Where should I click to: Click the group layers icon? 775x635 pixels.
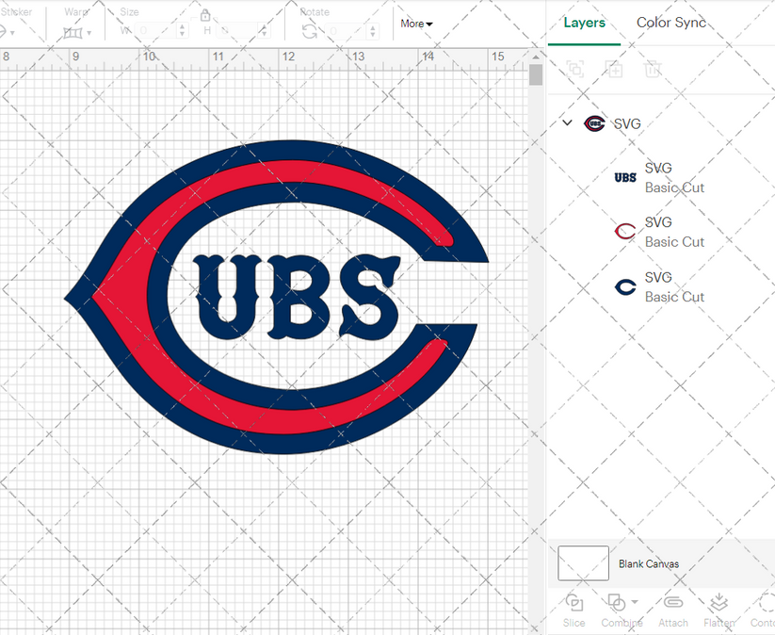point(575,69)
